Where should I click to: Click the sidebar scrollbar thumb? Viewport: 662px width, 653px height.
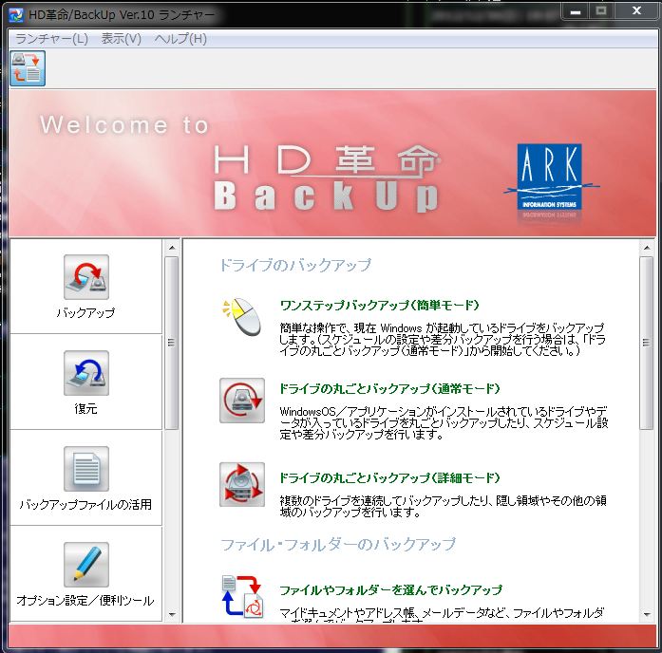(x=171, y=343)
